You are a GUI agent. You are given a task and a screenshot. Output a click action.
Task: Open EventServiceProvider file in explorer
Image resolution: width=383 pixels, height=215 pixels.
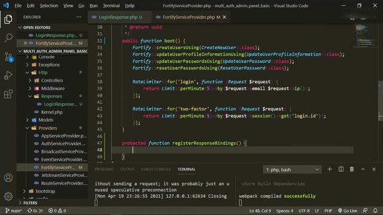[52, 159]
